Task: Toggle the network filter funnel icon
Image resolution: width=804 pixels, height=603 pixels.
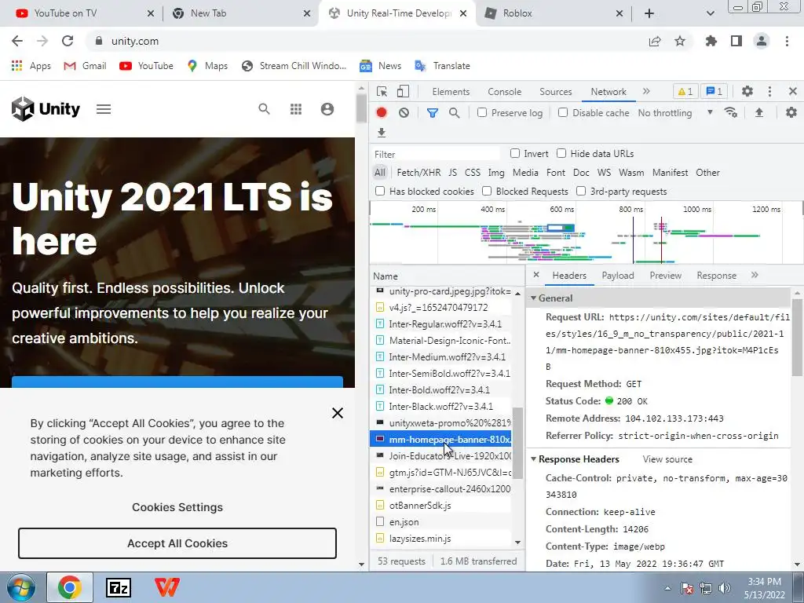Action: point(433,113)
